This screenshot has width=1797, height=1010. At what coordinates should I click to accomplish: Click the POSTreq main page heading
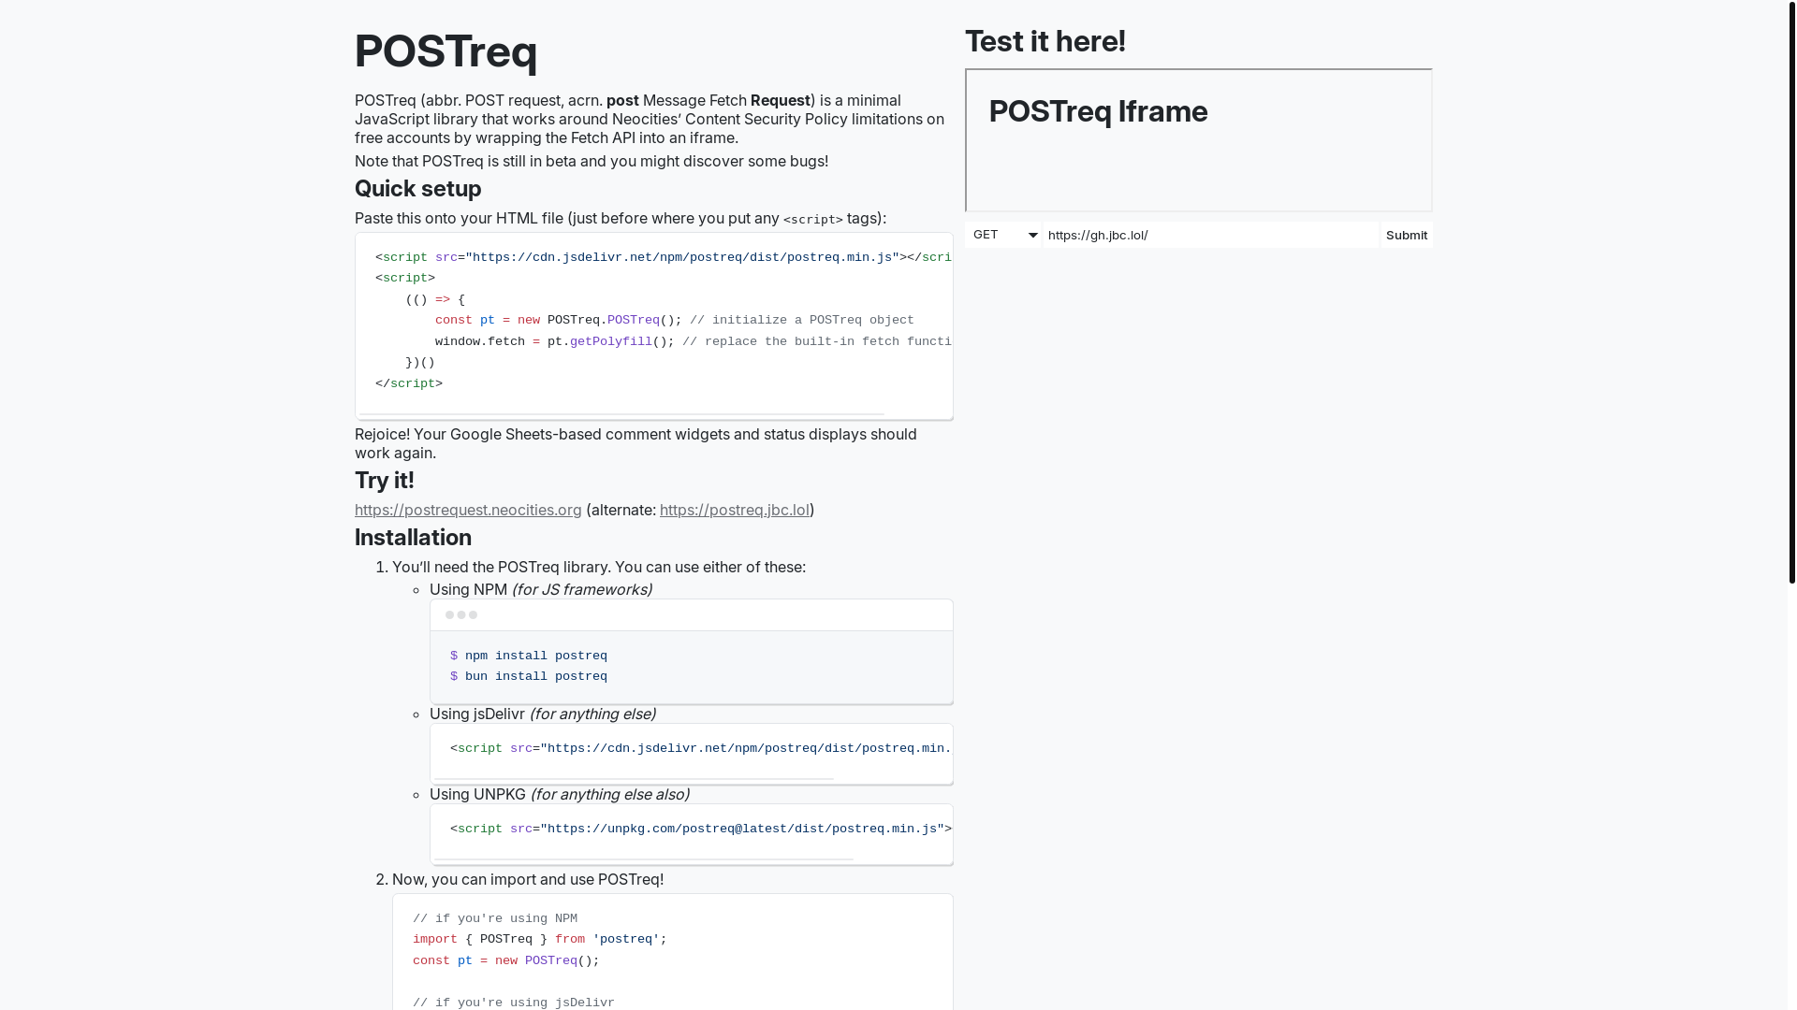[446, 50]
